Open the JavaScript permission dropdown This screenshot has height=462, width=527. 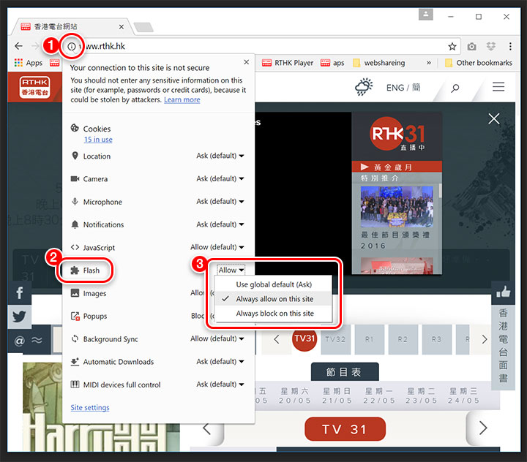click(x=217, y=247)
